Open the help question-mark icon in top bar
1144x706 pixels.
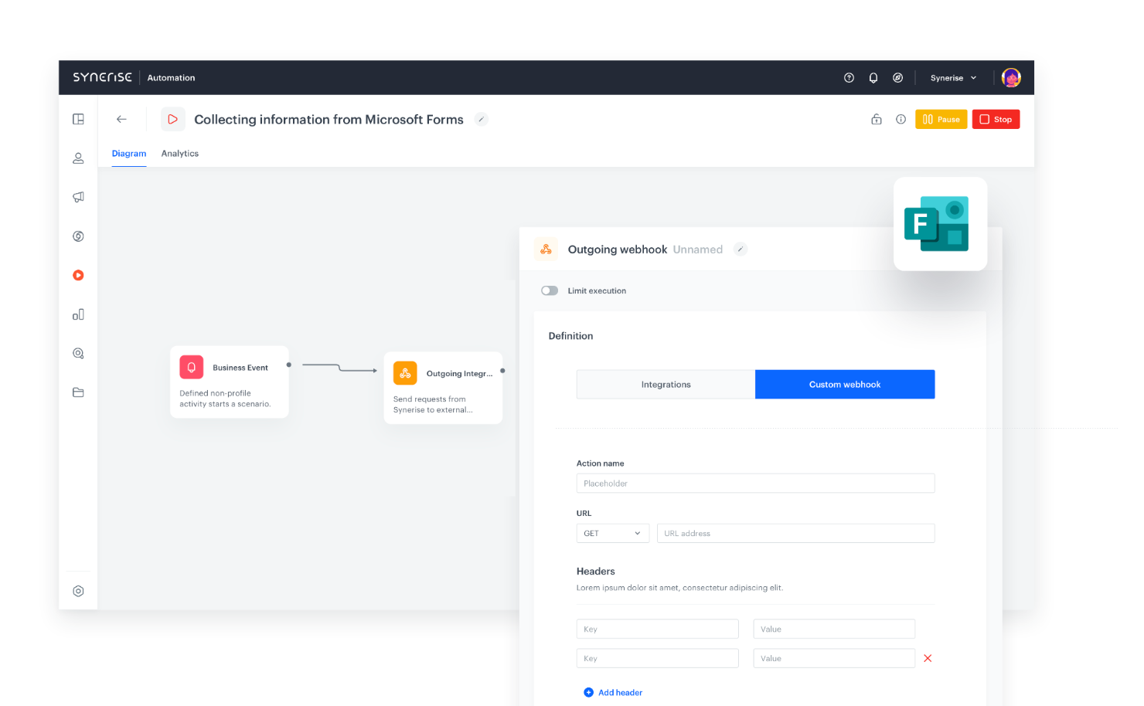848,77
